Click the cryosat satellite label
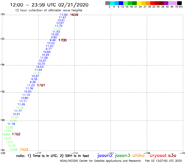This screenshot has width=185, height=163. coord(158,155)
